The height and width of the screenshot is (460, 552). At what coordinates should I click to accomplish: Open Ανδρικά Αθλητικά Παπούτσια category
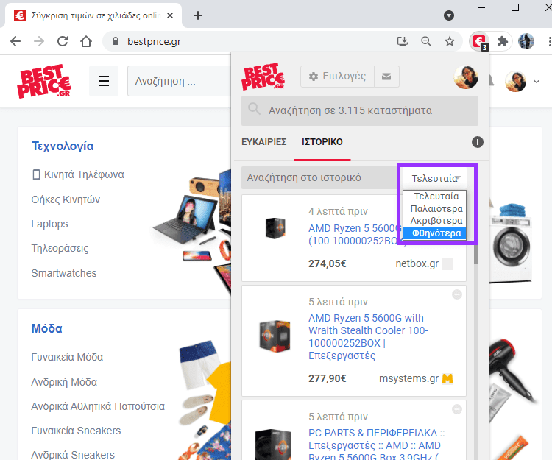pos(98,406)
